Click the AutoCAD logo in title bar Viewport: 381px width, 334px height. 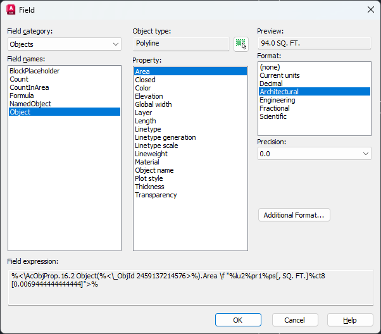coord(11,9)
